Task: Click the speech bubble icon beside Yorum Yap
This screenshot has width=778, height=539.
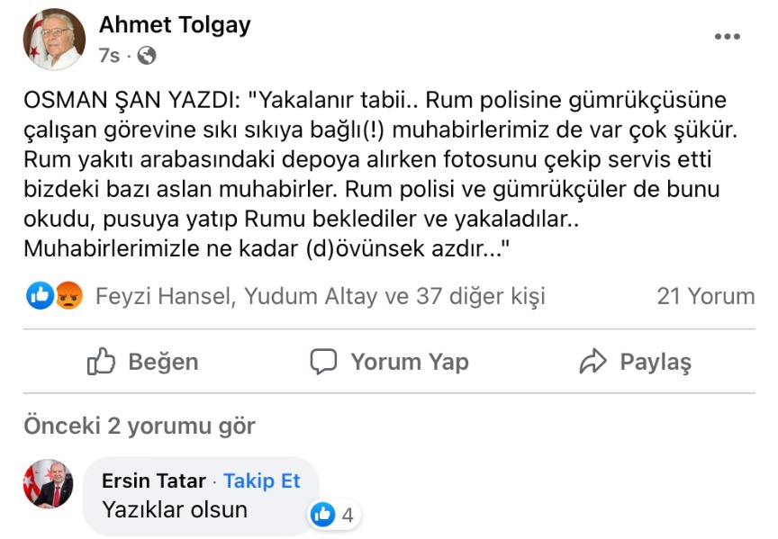Action: [x=322, y=362]
